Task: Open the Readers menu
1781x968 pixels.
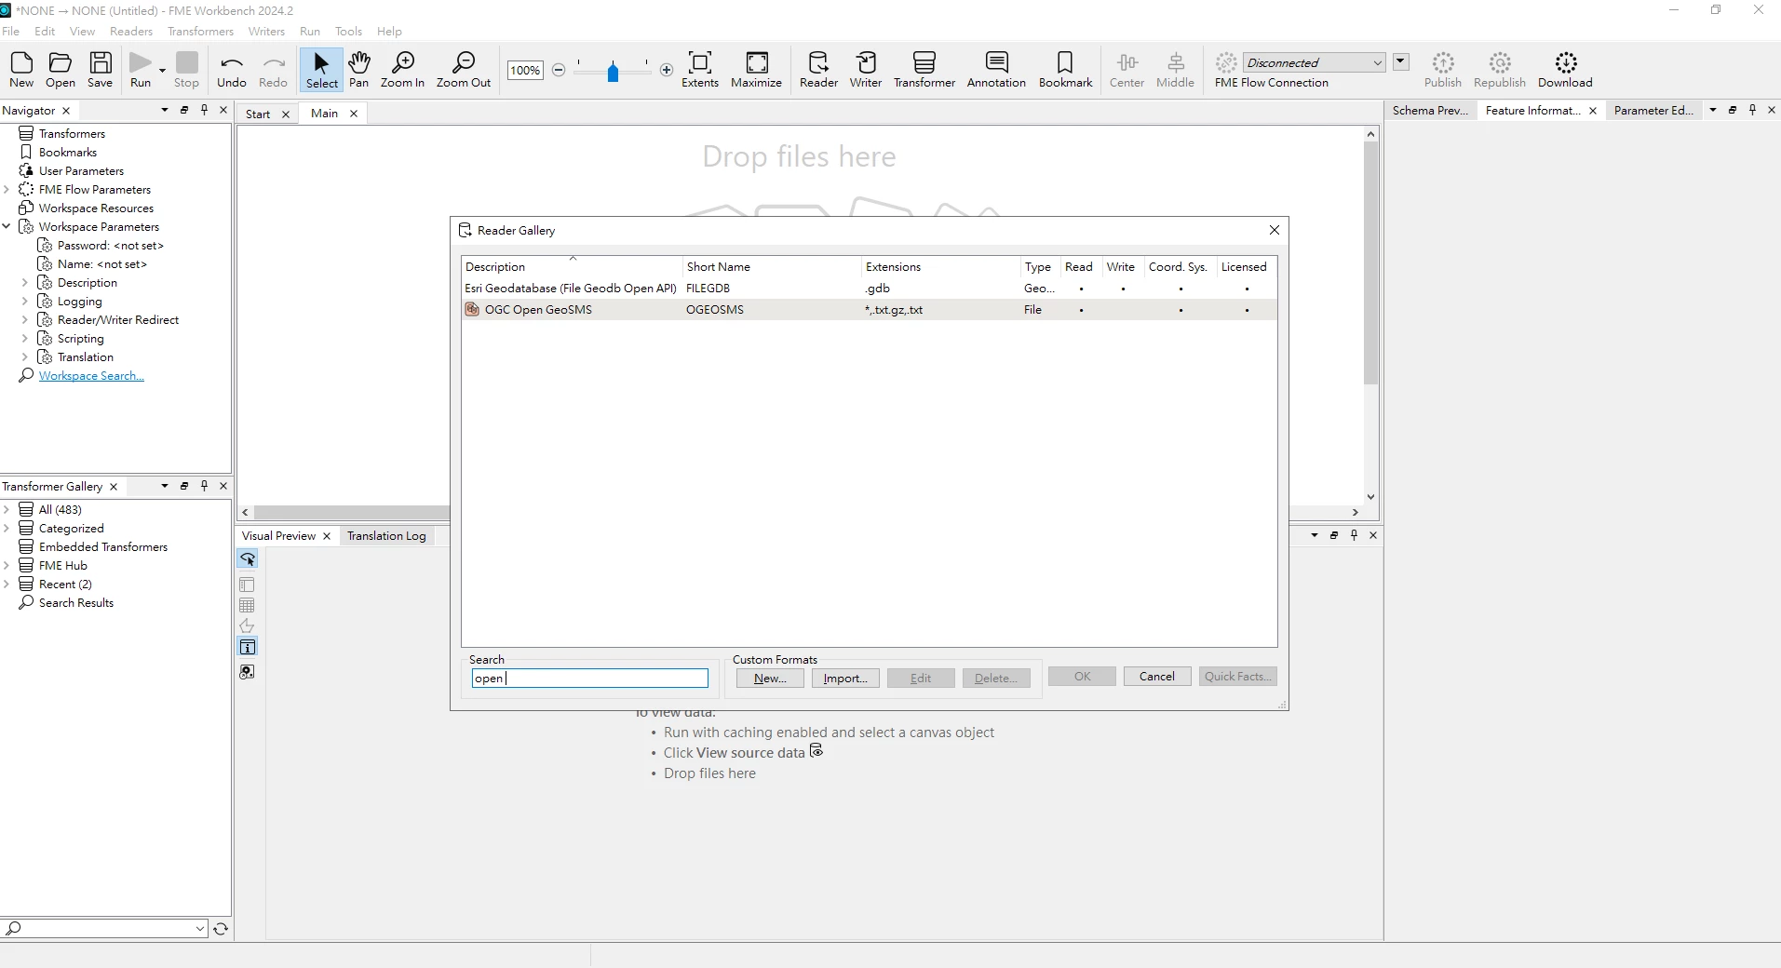Action: tap(130, 31)
